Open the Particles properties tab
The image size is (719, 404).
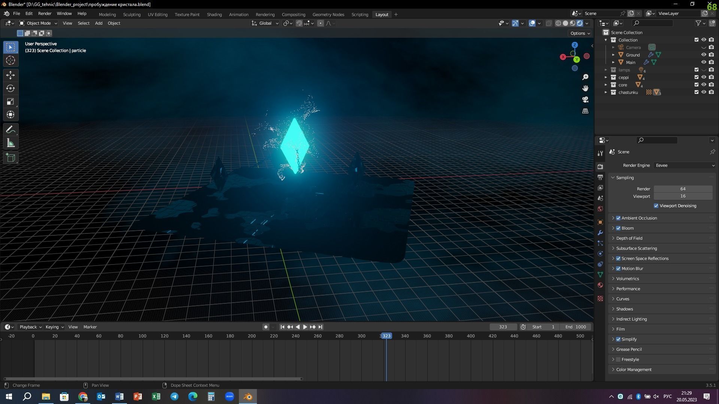tap(600, 243)
